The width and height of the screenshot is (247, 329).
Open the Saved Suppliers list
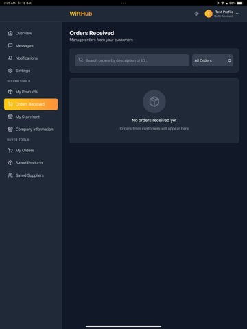31,175
